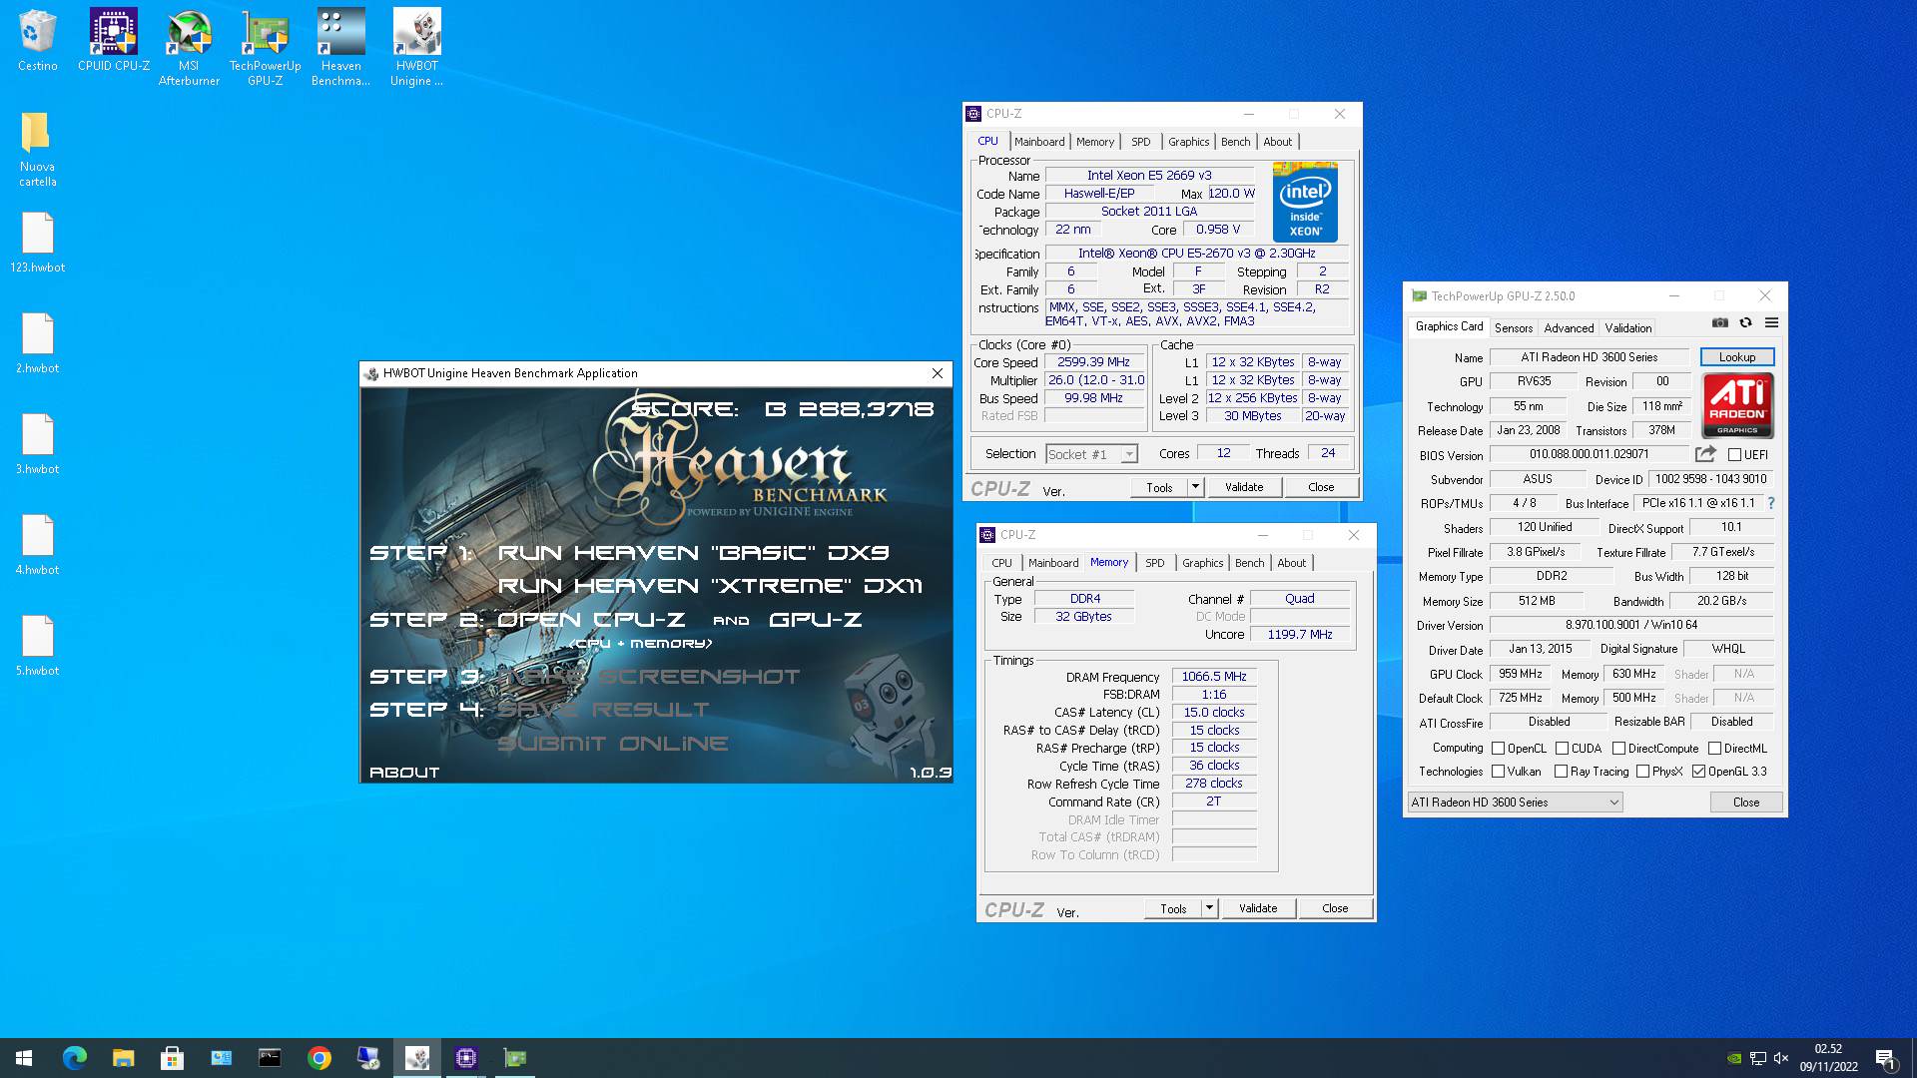Switch to Validation tab in GPU-Z
Screen dimensions: 1917x1078
pyautogui.click(x=1627, y=328)
